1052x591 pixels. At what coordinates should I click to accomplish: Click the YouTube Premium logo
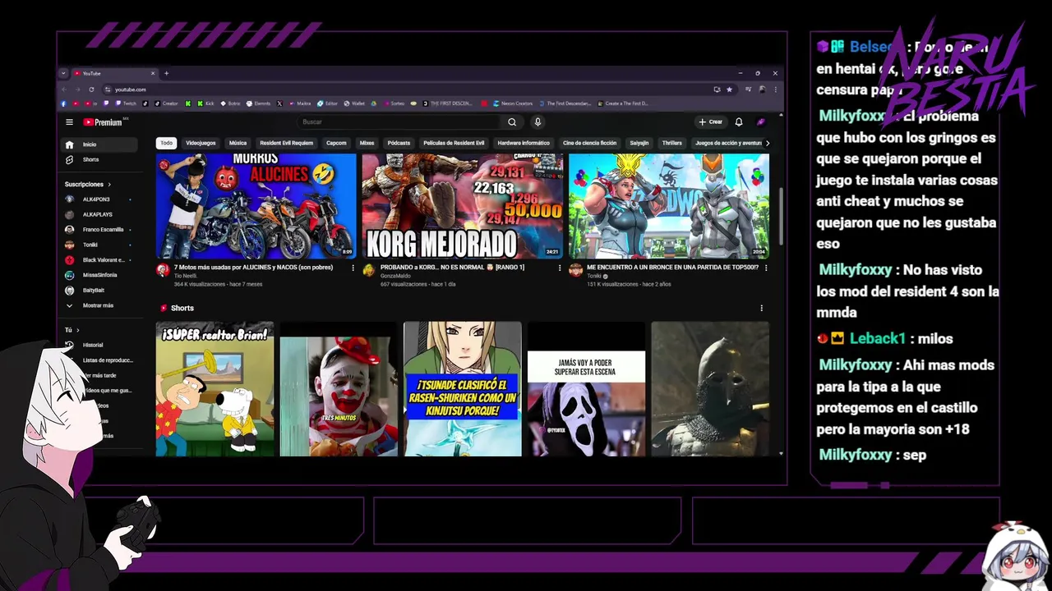[x=104, y=122]
